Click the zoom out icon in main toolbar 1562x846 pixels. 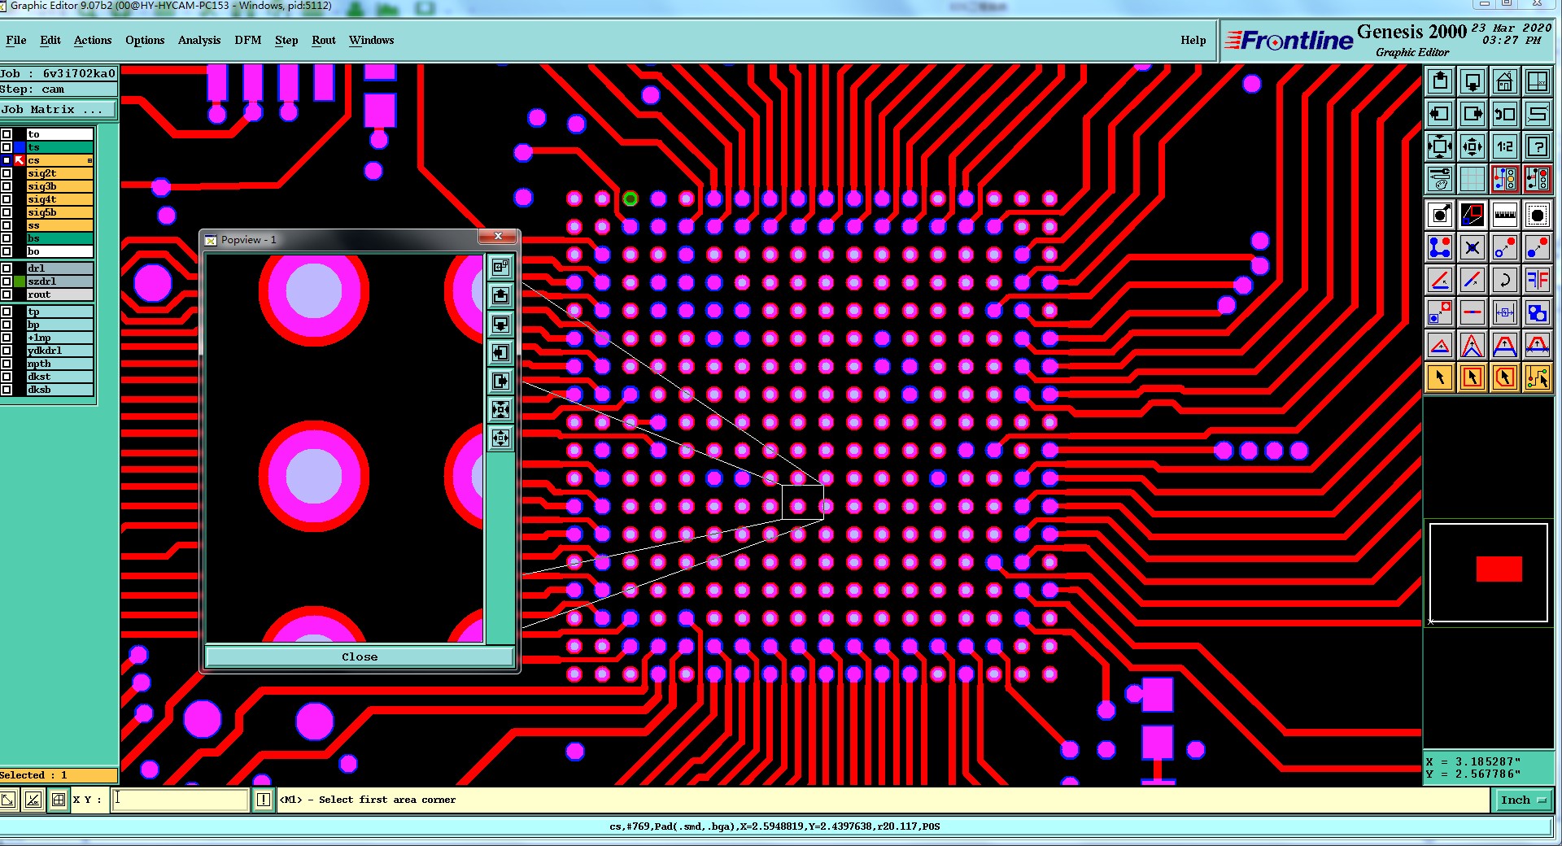(x=1473, y=146)
